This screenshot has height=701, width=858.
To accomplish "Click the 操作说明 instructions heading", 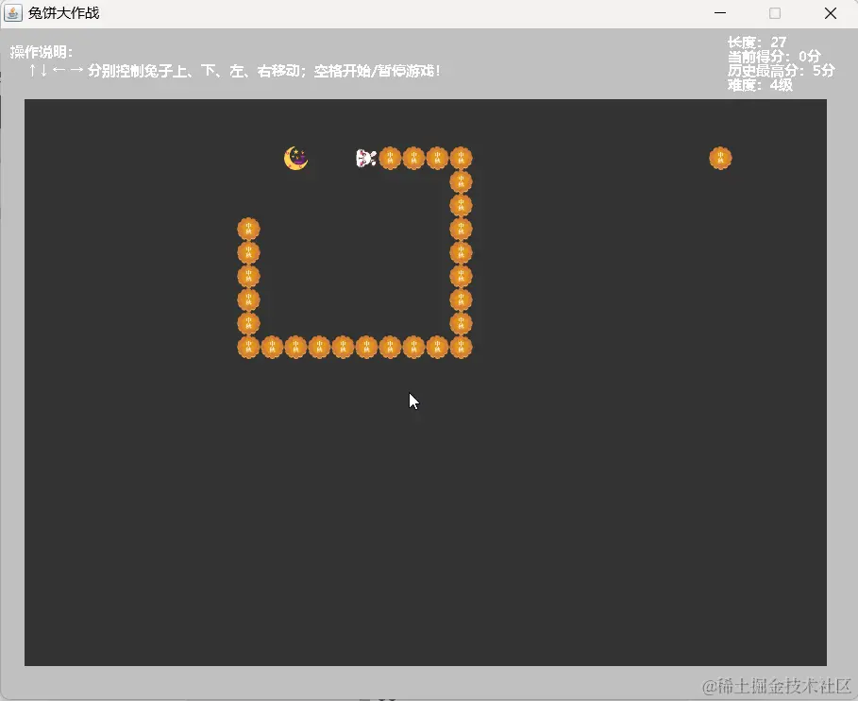I will point(40,52).
